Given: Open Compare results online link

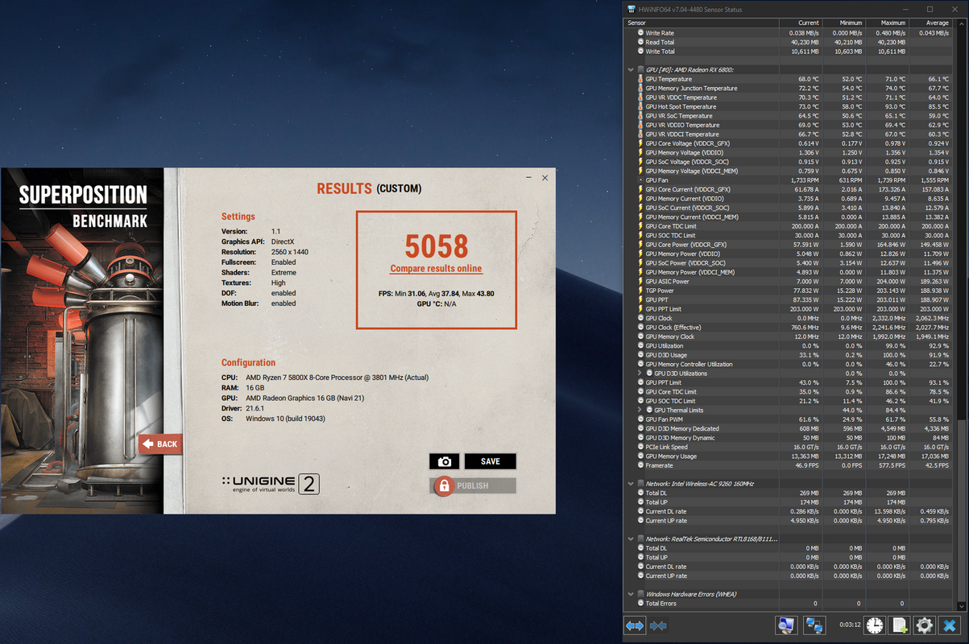Looking at the screenshot, I should (436, 269).
